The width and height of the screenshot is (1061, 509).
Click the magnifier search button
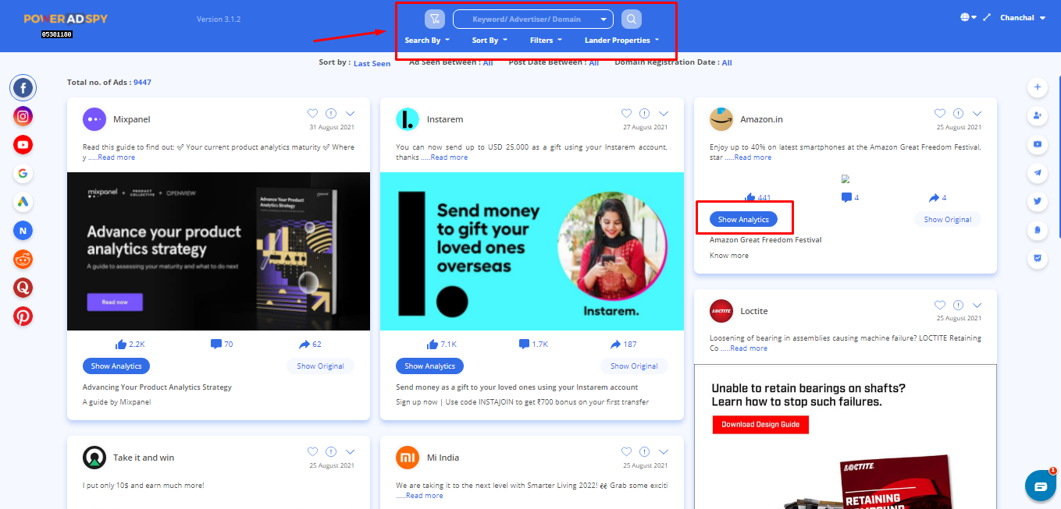click(x=632, y=19)
